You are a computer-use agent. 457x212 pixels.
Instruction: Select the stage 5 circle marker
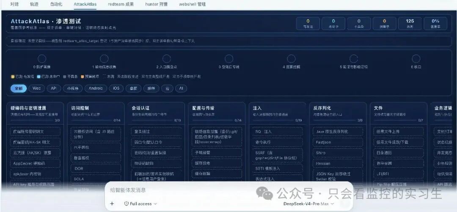(x=353, y=59)
